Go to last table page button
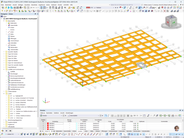 (x=54, y=131)
